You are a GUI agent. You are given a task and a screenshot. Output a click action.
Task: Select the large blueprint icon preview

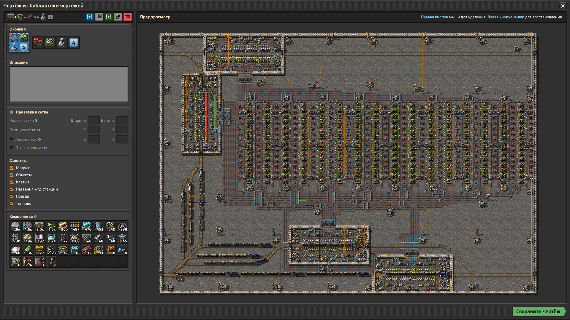19,42
